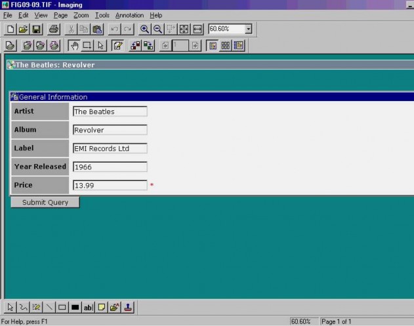The width and height of the screenshot is (414, 326).
Task: Select the Freehand Line annotation tool
Action: point(23,307)
